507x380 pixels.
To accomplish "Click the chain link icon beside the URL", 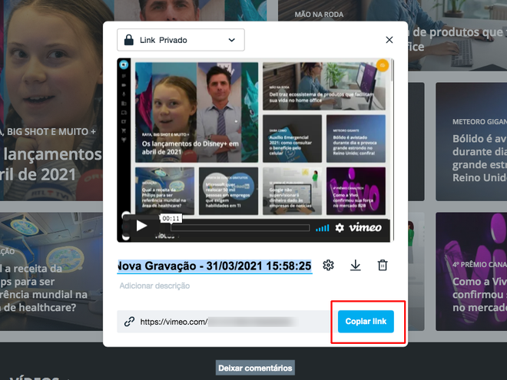I will point(129,322).
